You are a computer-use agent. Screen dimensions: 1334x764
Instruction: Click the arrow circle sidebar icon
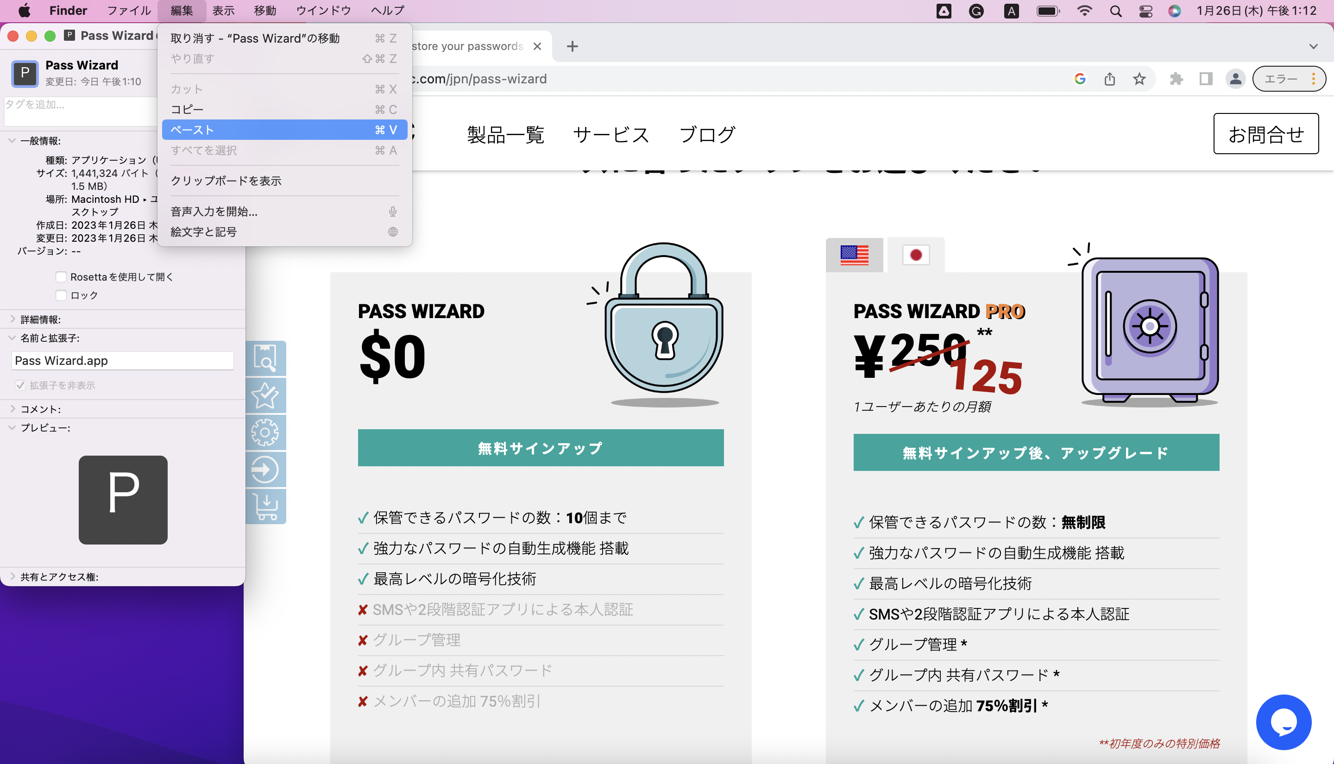pyautogui.click(x=265, y=470)
